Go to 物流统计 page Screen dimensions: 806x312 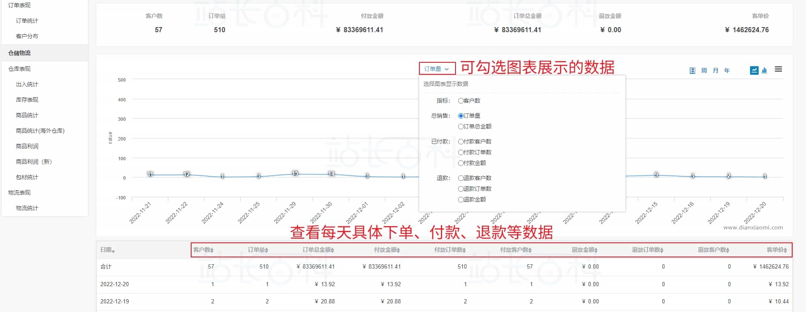27,208
